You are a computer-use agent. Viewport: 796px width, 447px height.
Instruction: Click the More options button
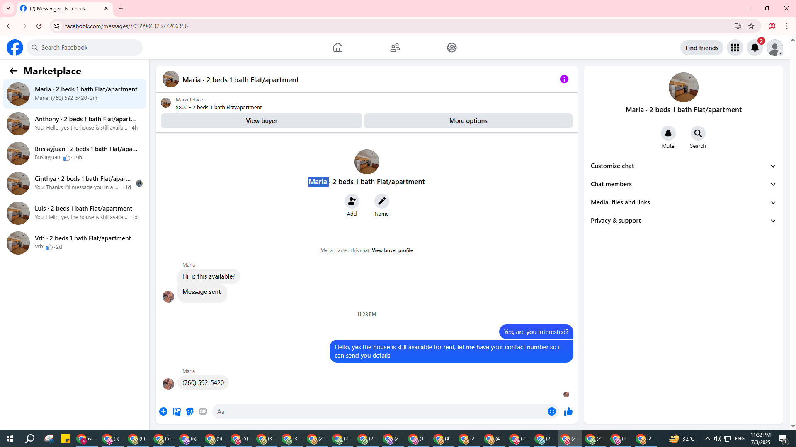[468, 121]
